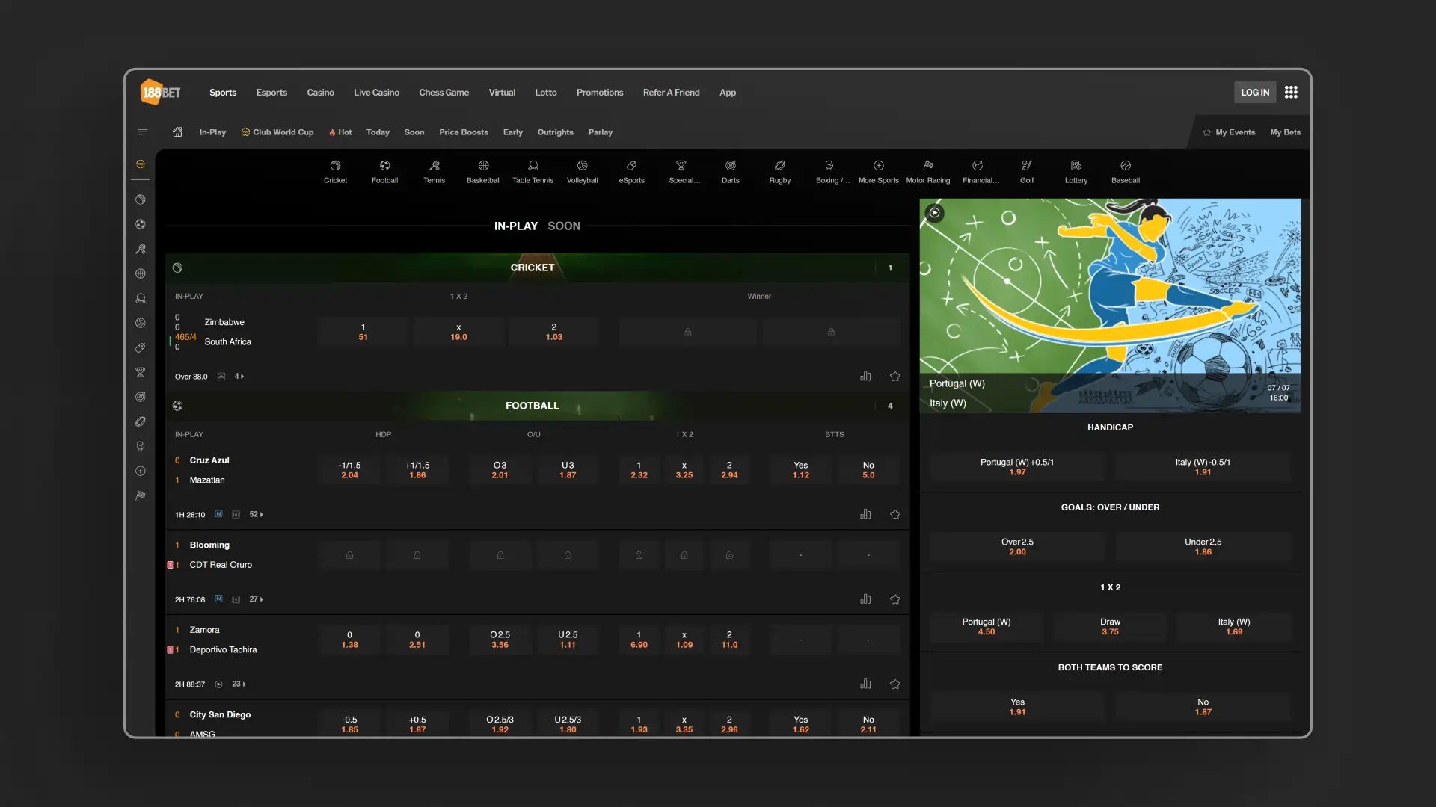Click the home icon in navigation bar
This screenshot has height=807, width=1436.
pyautogui.click(x=177, y=132)
